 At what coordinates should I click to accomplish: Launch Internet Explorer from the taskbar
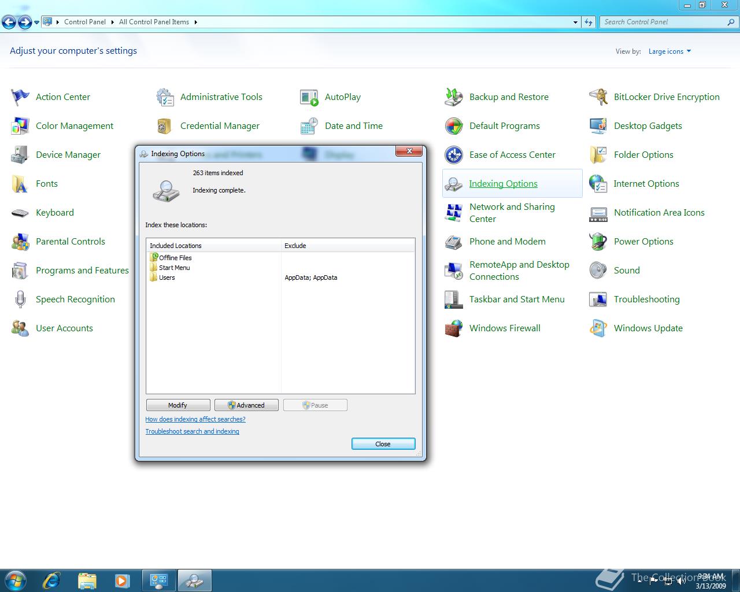51,580
